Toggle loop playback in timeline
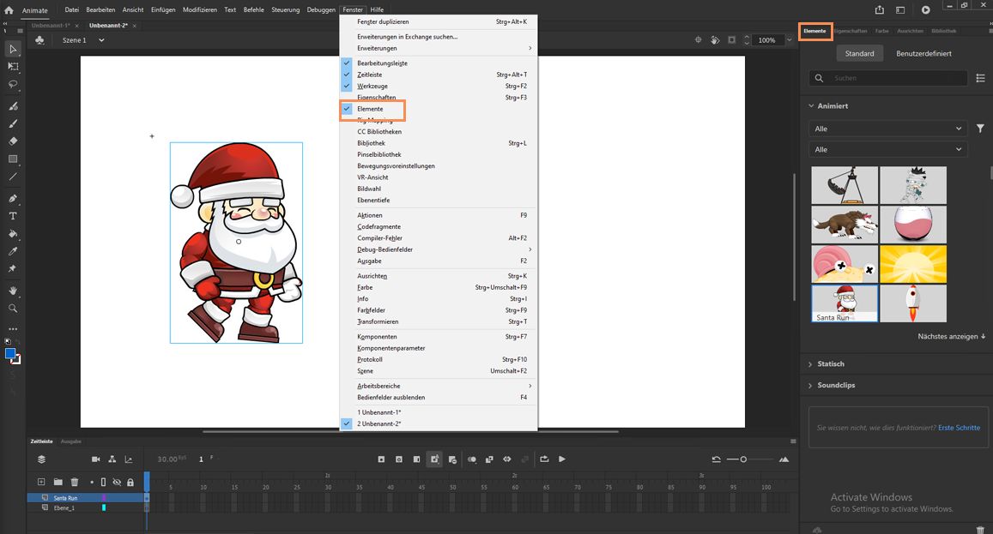This screenshot has height=534, width=993. (x=544, y=459)
